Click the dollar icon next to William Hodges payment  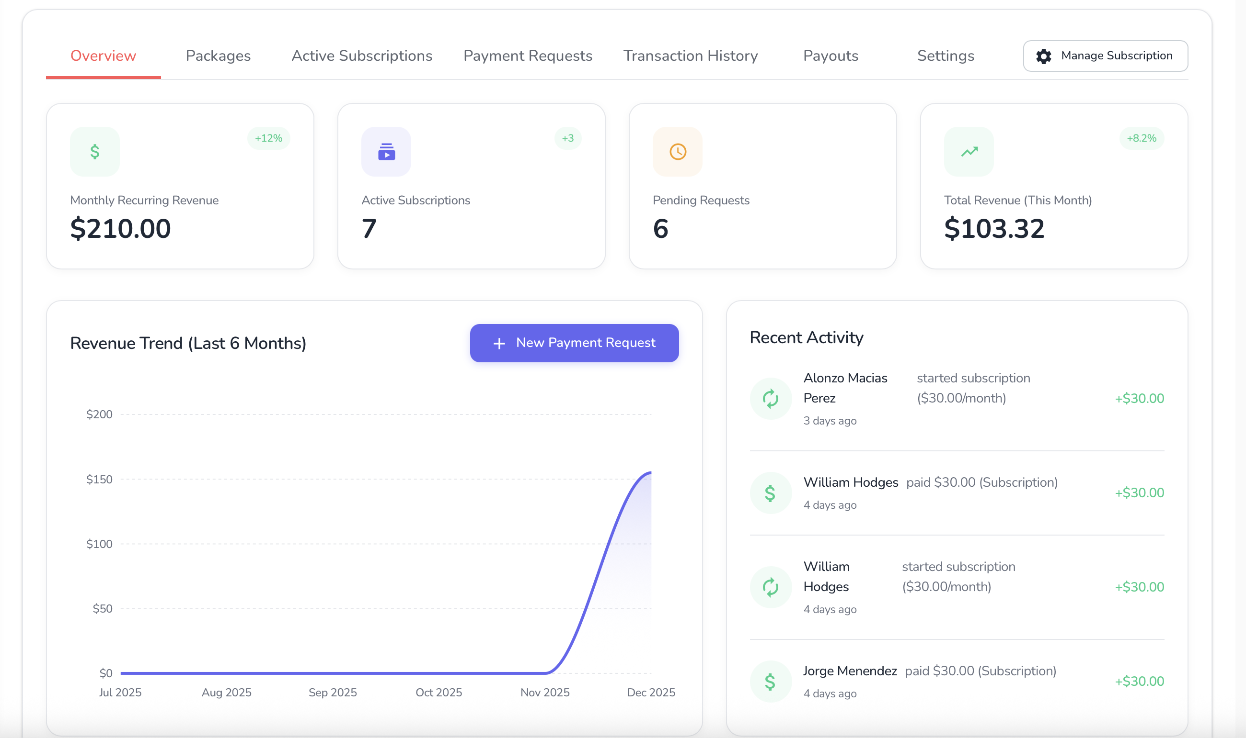[x=770, y=492]
